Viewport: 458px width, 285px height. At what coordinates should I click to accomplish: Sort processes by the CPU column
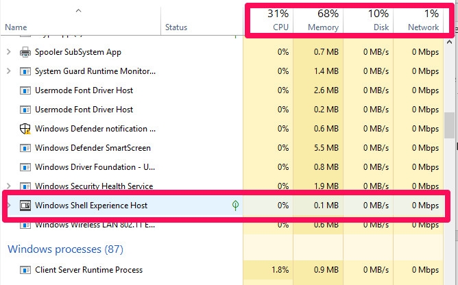tap(278, 20)
